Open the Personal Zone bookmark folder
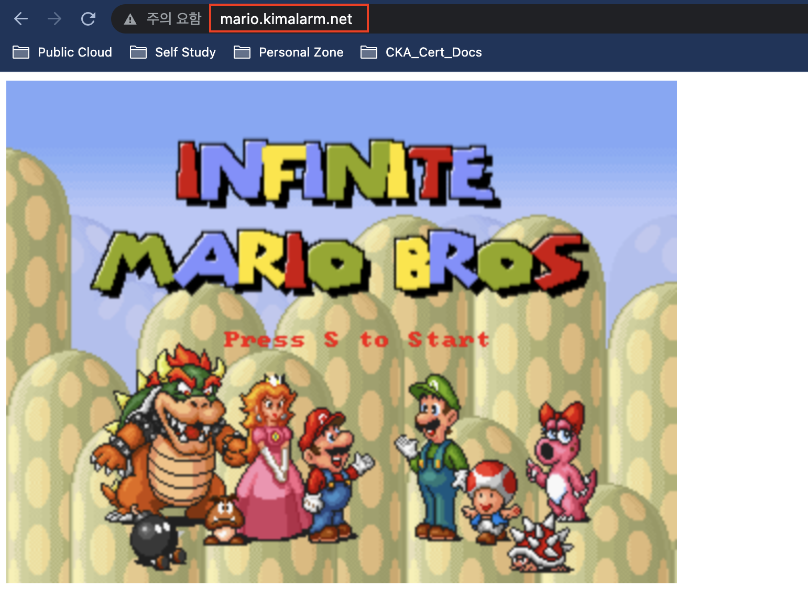Screen dimensions: 808x599 click(289, 52)
